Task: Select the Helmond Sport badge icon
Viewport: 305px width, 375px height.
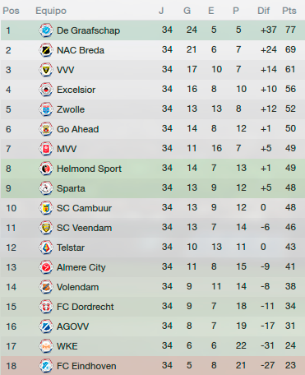Action: click(46, 169)
